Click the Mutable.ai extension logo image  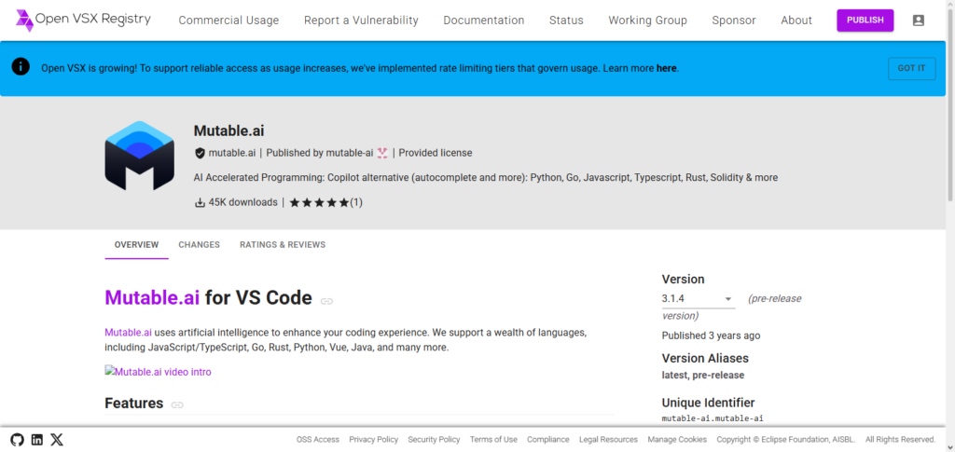click(140, 156)
